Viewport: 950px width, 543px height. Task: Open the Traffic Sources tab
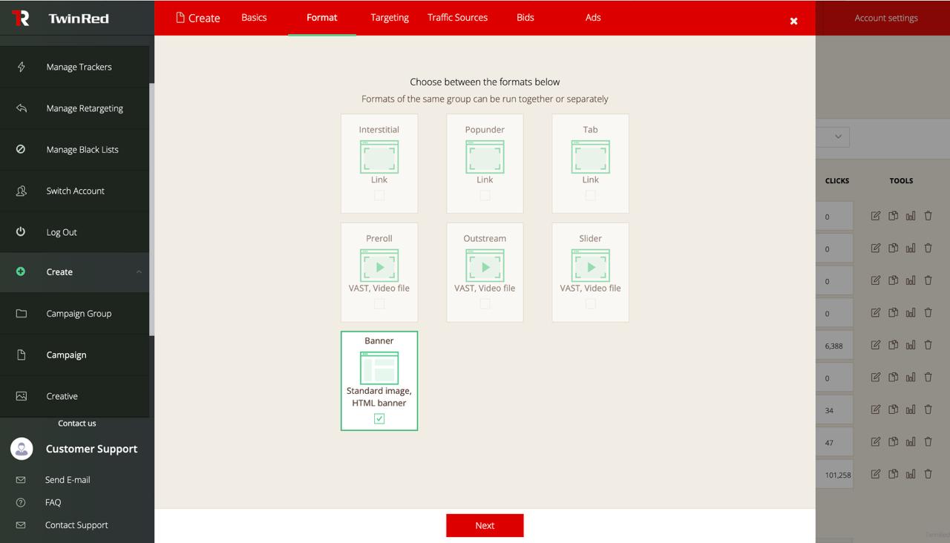pos(457,17)
